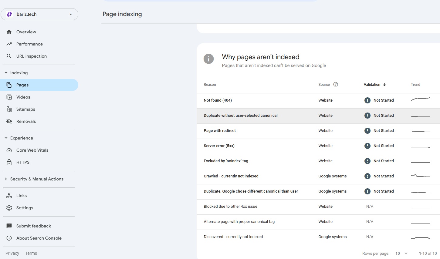Click the trend sparkline for Not found (404)
440x259 pixels.
(x=421, y=99)
